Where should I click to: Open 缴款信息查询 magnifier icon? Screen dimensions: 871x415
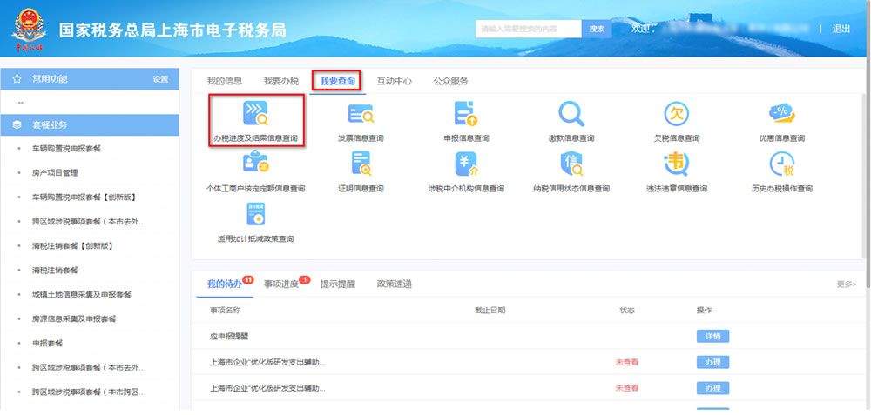pyautogui.click(x=571, y=114)
